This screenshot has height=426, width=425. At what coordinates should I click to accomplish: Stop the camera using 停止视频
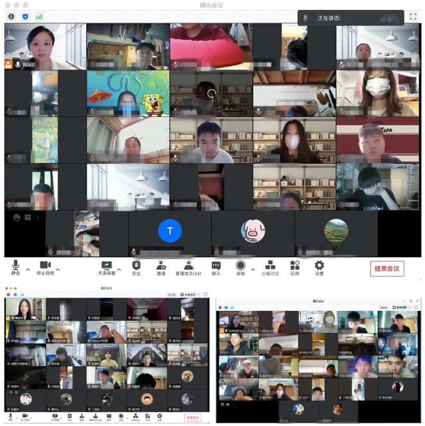click(45, 267)
